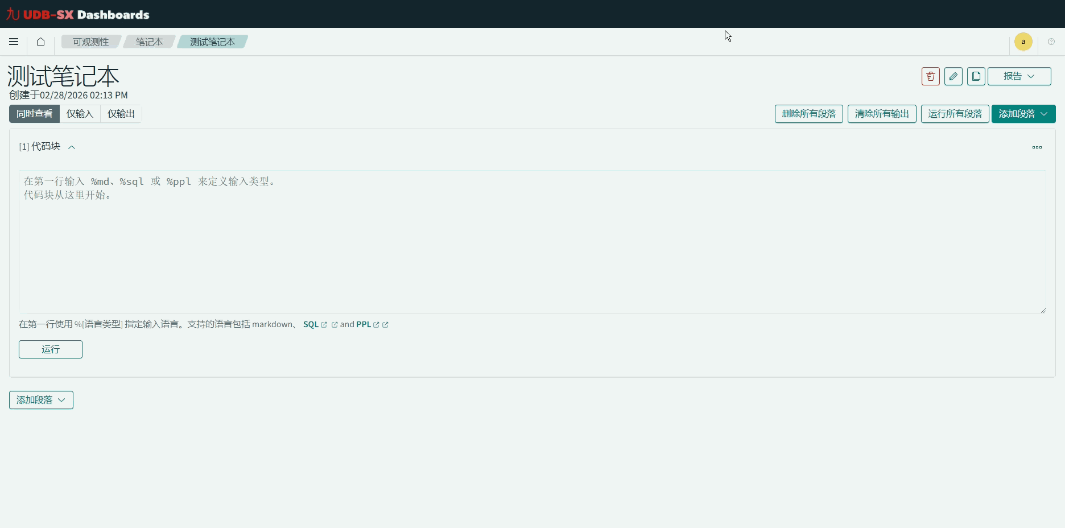The height and width of the screenshot is (528, 1065).
Task: Click the red trash delete notebook icon
Action: (930, 76)
